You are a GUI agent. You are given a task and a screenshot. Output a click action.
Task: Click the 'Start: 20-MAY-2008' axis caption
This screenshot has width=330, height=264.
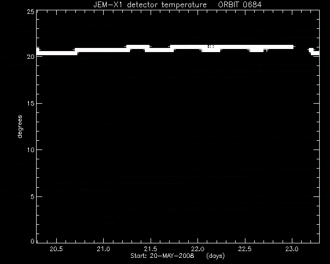[162, 256]
